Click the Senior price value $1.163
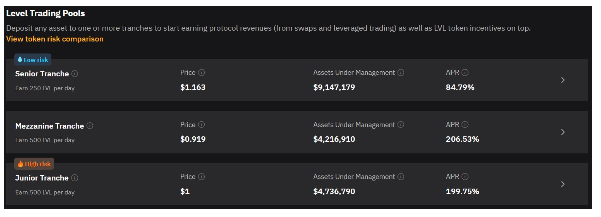The image size is (601, 217). 193,87
